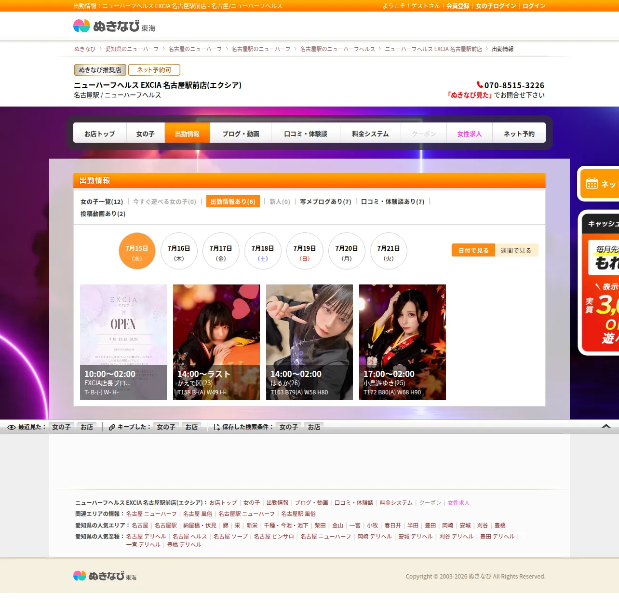Image resolution: width=619 pixels, height=607 pixels.
Task: Click the eye icon next to 最近見た
Action: pyautogui.click(x=12, y=427)
